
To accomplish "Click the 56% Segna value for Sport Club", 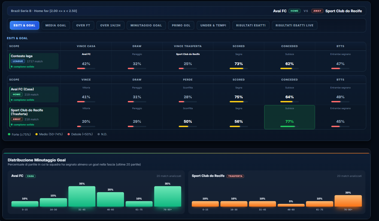I will [239, 121].
